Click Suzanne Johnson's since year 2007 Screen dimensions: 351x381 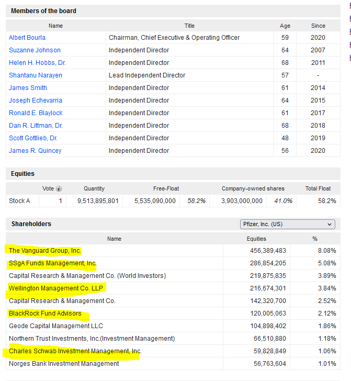(x=318, y=50)
